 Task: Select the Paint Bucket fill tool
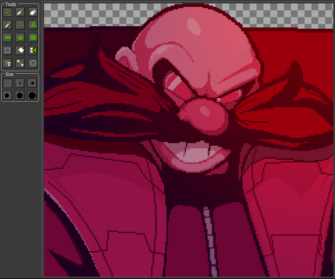tap(20, 51)
